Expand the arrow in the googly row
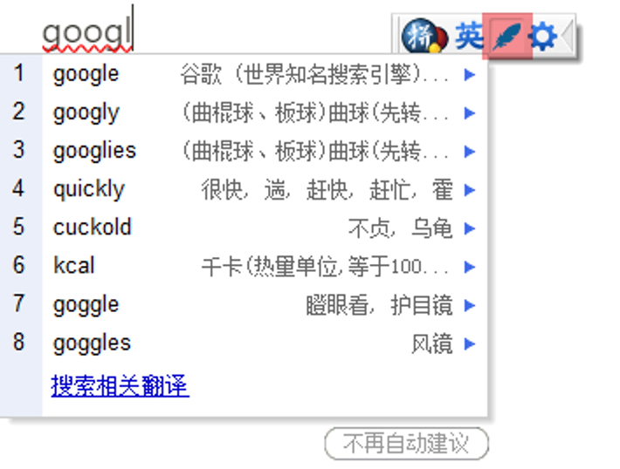The image size is (620, 469). (x=469, y=113)
